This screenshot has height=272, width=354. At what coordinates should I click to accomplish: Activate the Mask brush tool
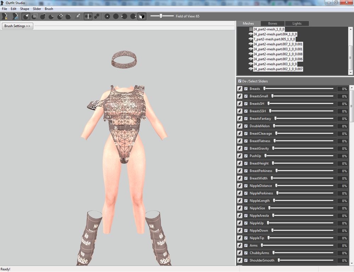(x=35, y=16)
